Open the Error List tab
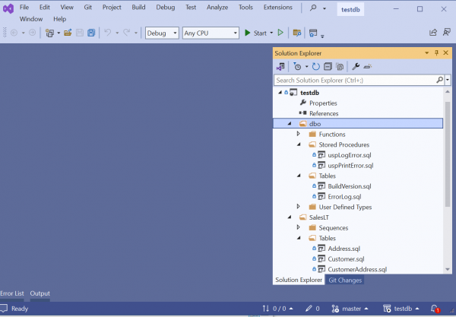Screen dimensions: 456x317 [x=12, y=293]
